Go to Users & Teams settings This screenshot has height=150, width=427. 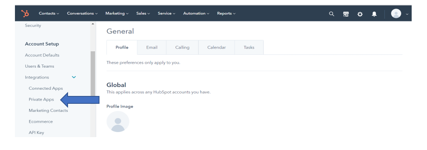pyautogui.click(x=39, y=66)
